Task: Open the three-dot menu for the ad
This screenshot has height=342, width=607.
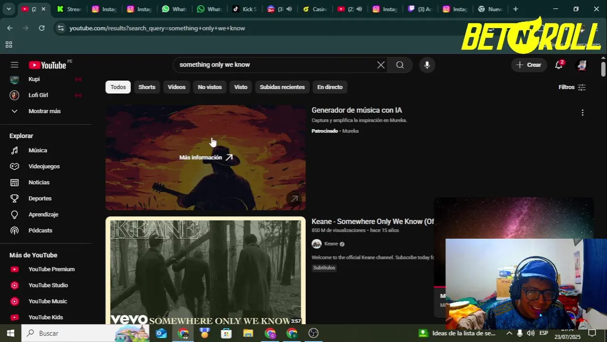Action: point(582,113)
